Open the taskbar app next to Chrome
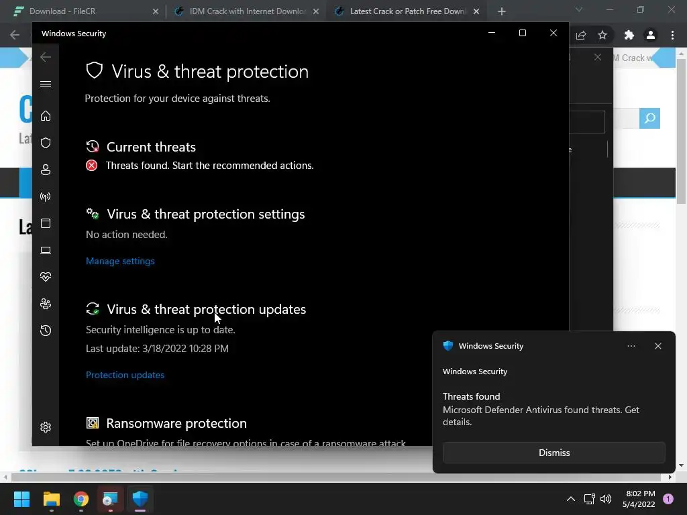 coord(110,499)
